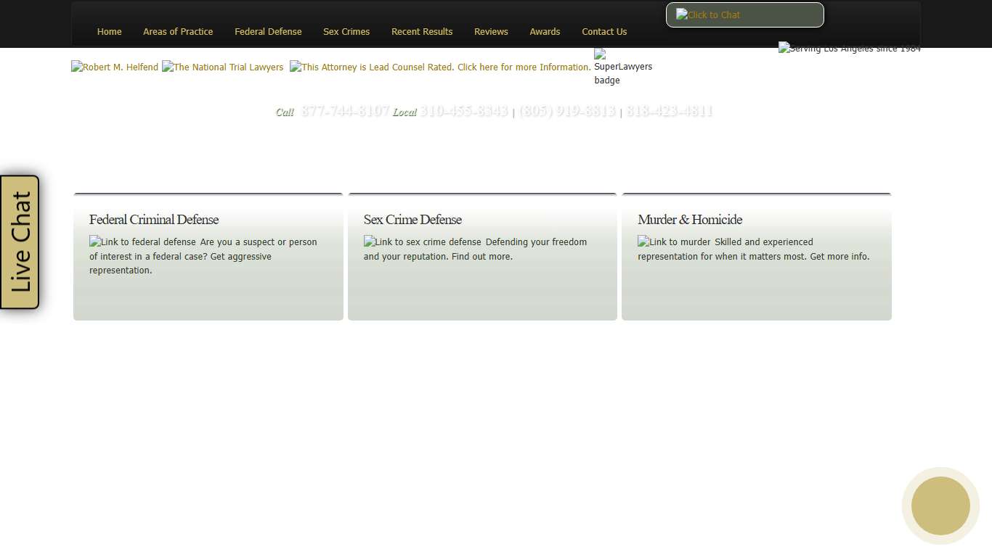This screenshot has height=557, width=992.
Task: Click the round chat bubble icon
Action: [x=940, y=506]
